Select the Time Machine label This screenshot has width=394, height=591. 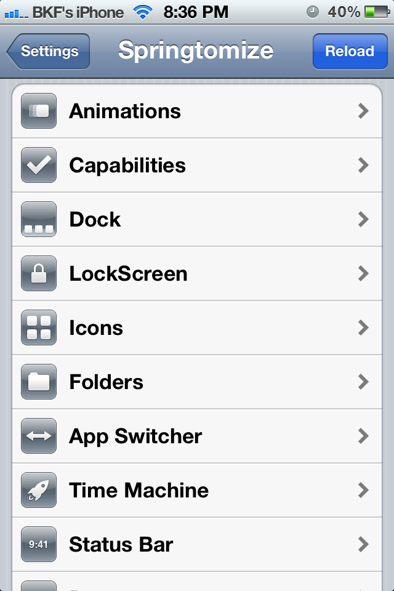139,491
